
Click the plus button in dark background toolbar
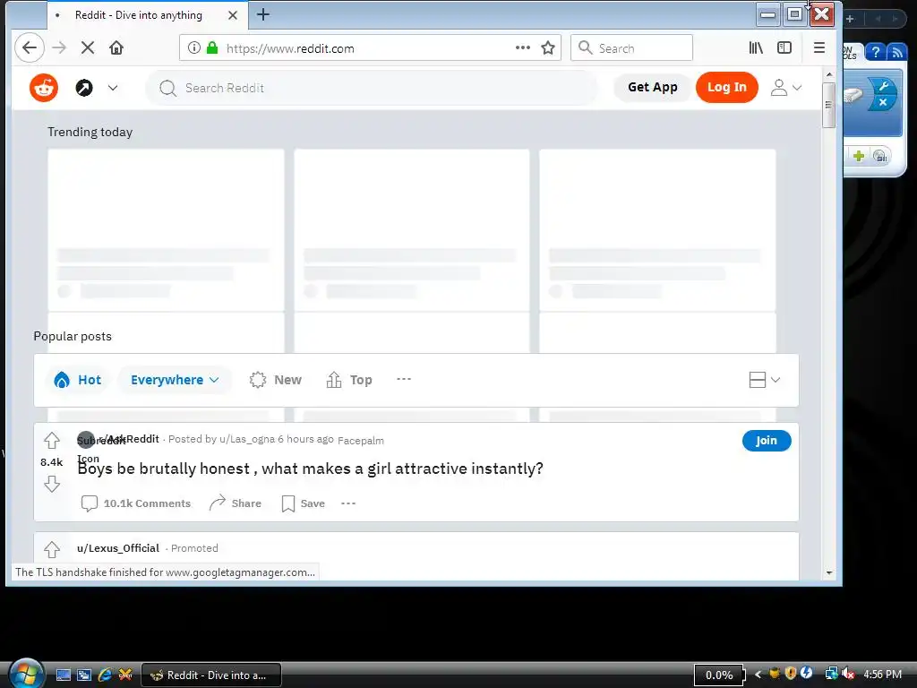click(x=850, y=19)
